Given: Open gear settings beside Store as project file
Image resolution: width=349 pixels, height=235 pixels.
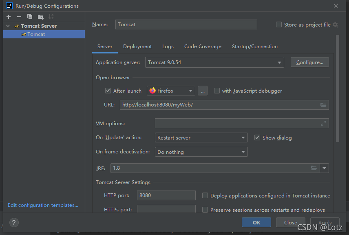Looking at the screenshot, I should click(x=335, y=25).
